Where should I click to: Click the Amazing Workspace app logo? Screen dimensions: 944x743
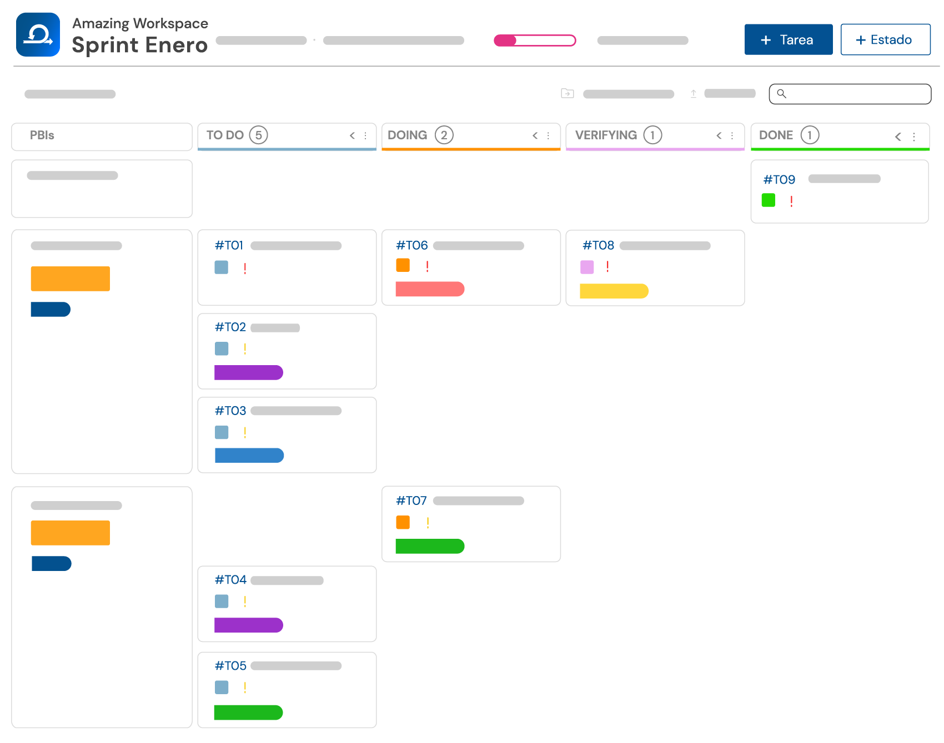pyautogui.click(x=38, y=34)
